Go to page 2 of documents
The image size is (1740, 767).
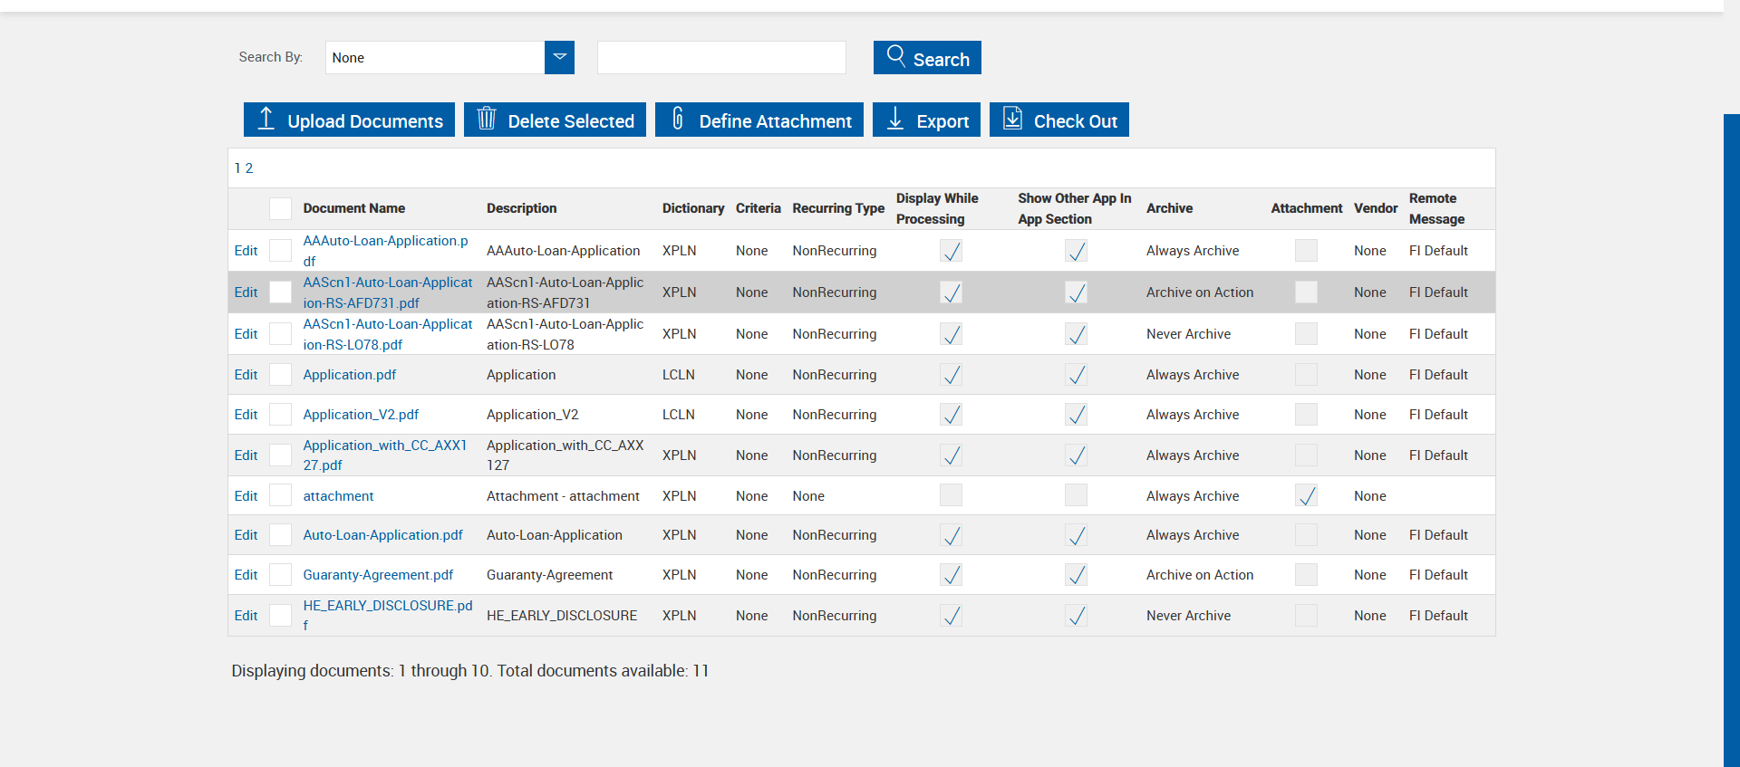pos(249,168)
